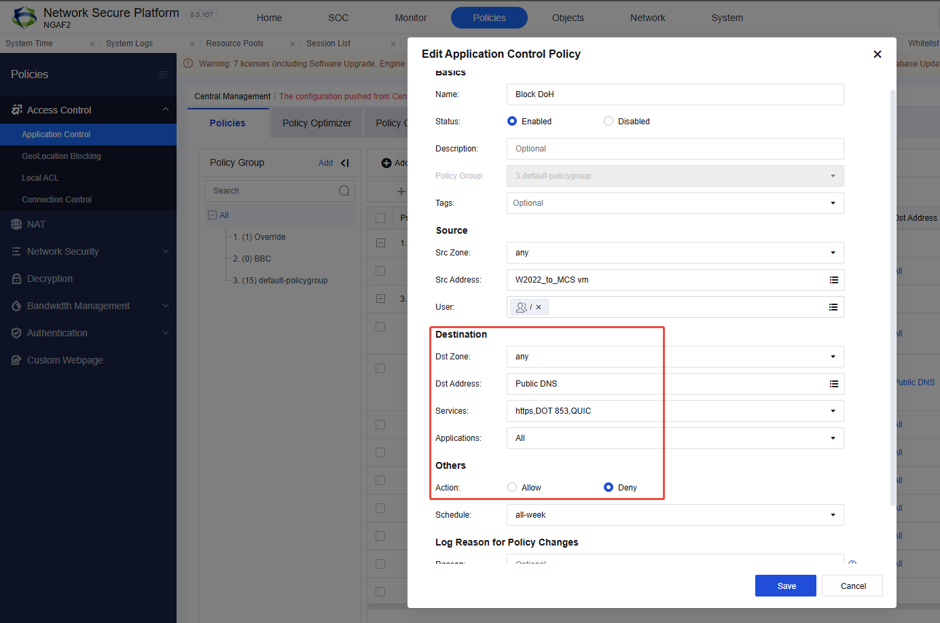Viewport: 940px width, 623px height.
Task: Click the sidebar collapse icon beside Policies
Action: [163, 75]
